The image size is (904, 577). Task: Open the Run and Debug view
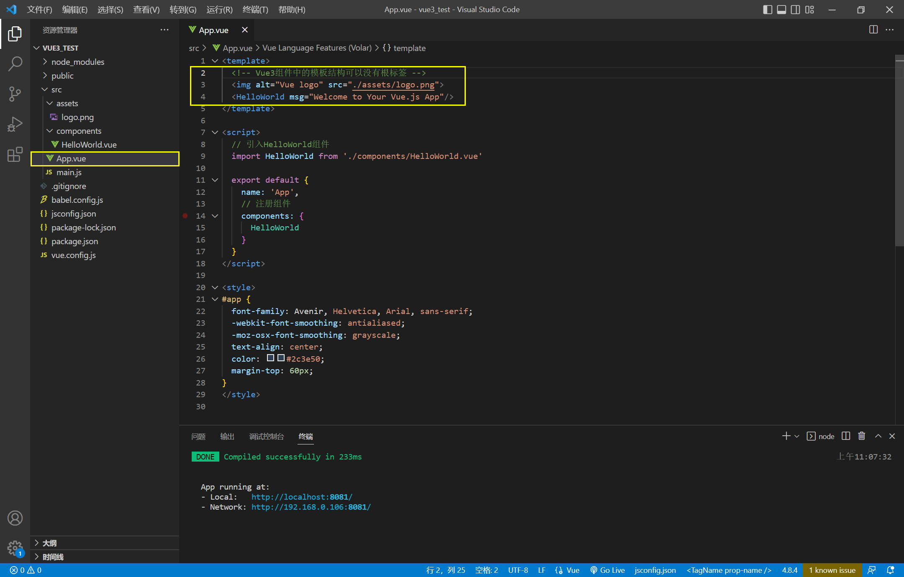[15, 124]
